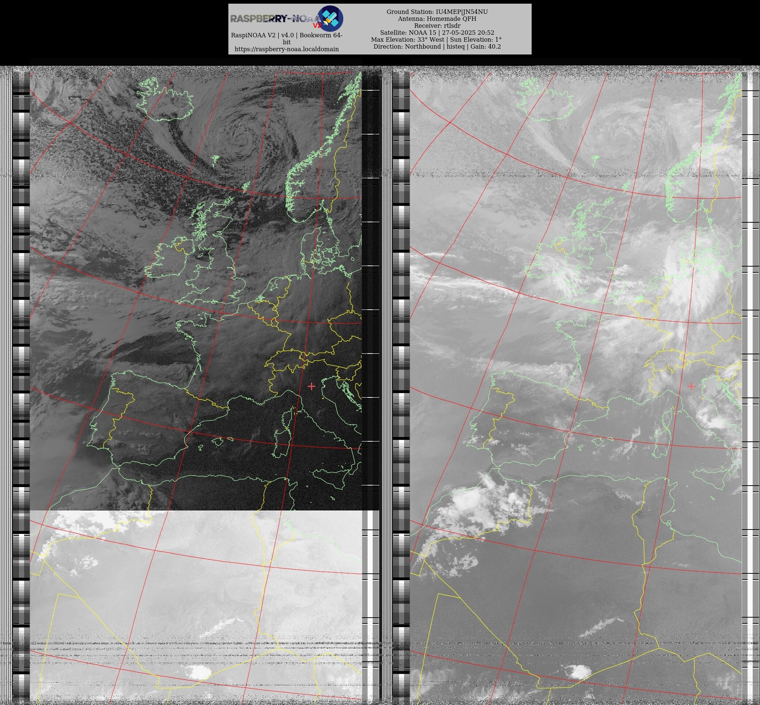Click the "Receiver: rtlsdr" line
This screenshot has width=760, height=705.
tap(437, 26)
